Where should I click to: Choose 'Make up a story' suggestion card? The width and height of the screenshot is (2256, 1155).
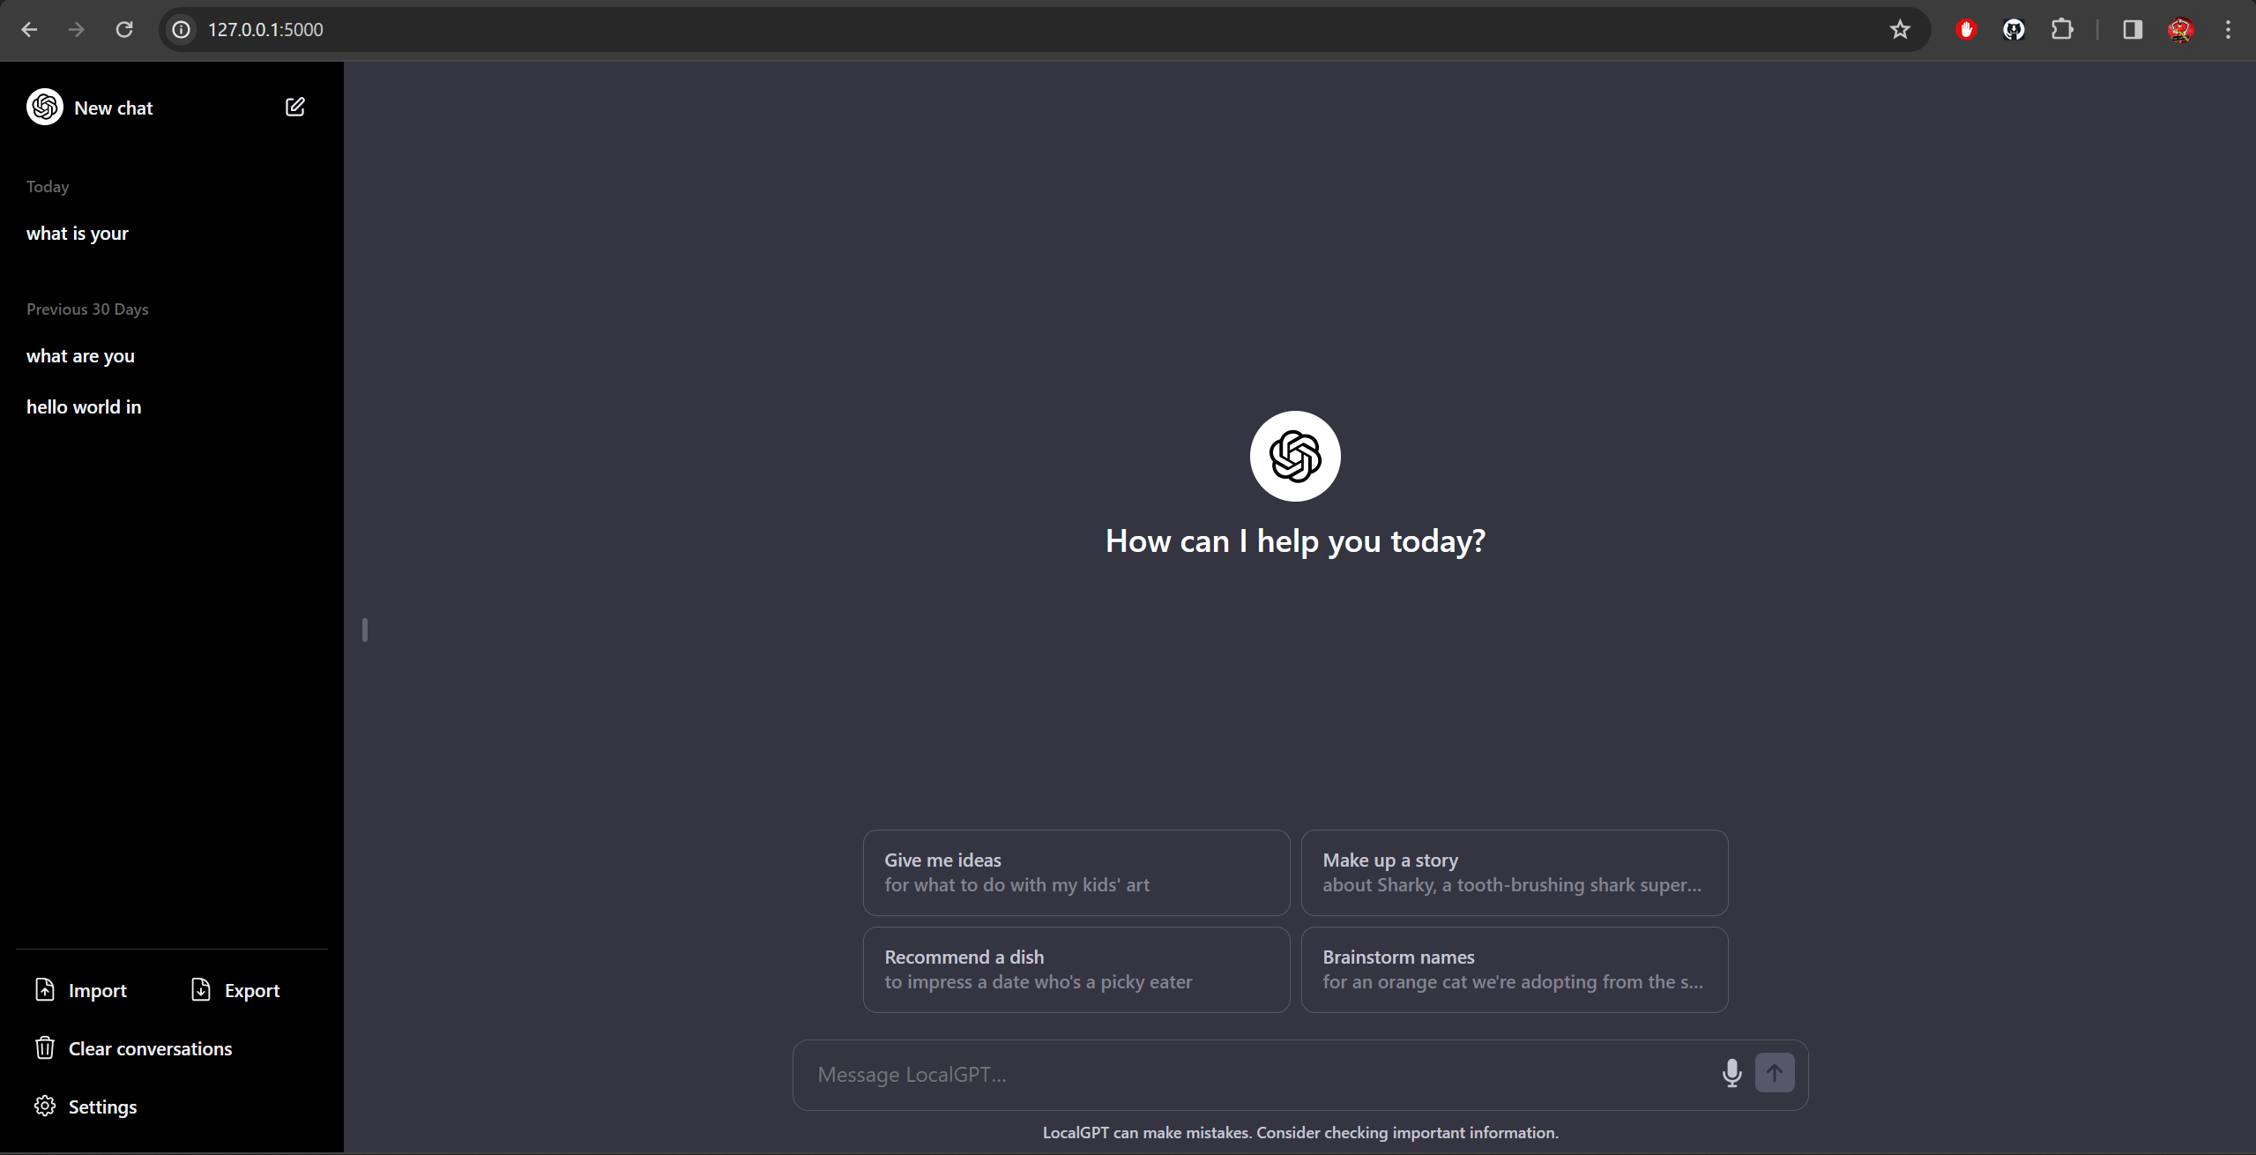pyautogui.click(x=1514, y=872)
